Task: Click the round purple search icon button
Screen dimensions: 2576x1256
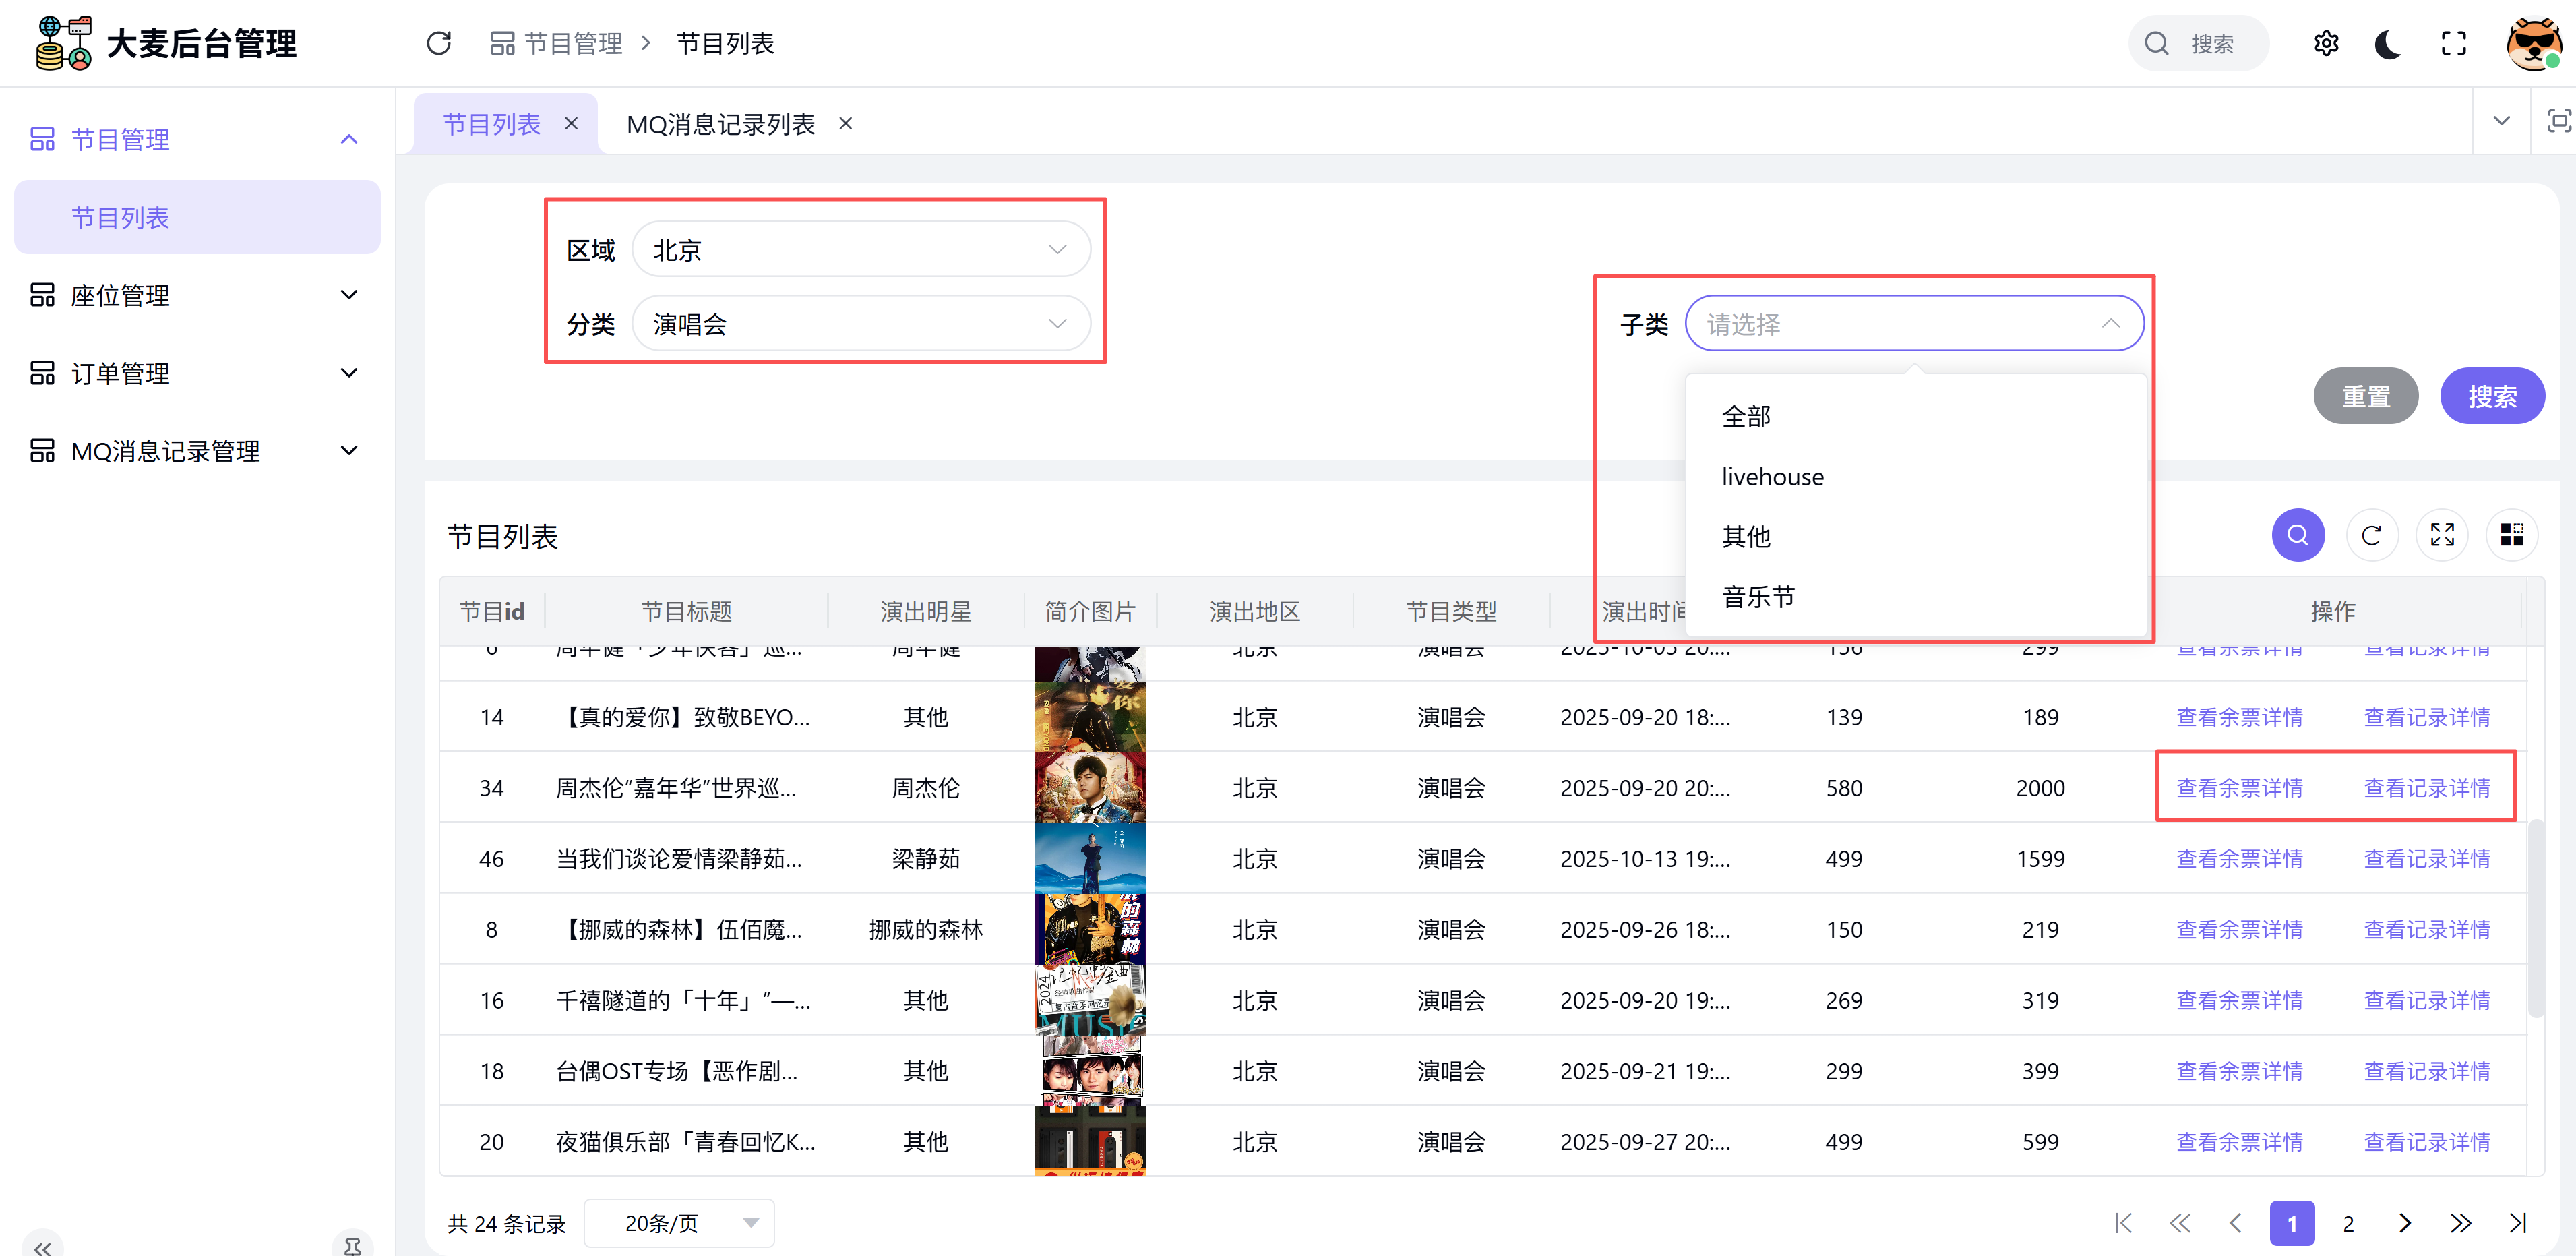Action: [x=2297, y=535]
